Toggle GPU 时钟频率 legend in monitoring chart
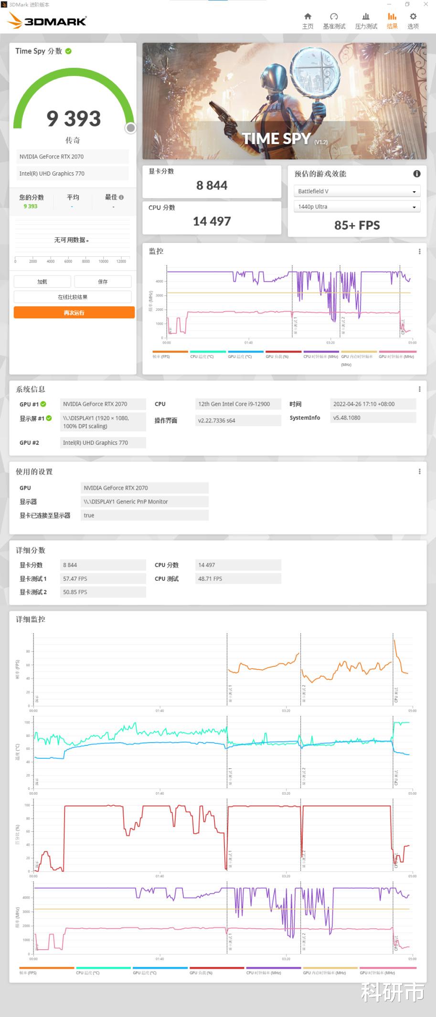Screen dimensions: 436x1017 (x=396, y=355)
